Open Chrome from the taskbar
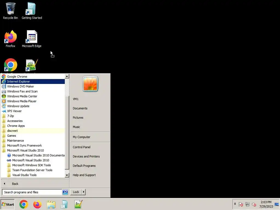 click(x=24, y=205)
